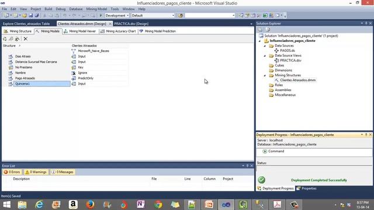Click first icon in Solution Explorer toolbar
The image size is (374, 210).
[260, 30]
